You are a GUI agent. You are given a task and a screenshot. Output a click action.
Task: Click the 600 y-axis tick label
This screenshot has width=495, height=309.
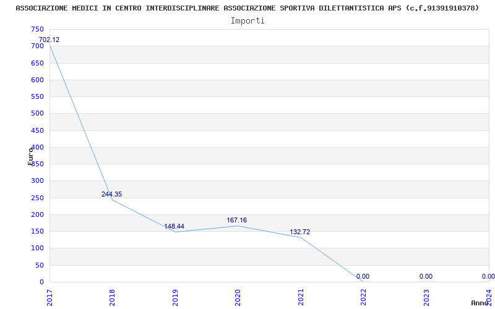pos(37,80)
